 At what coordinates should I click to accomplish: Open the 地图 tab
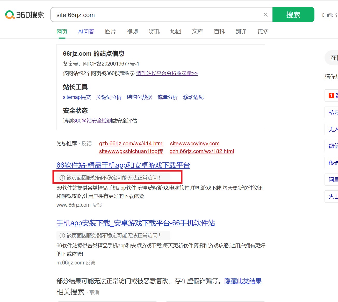(x=176, y=32)
